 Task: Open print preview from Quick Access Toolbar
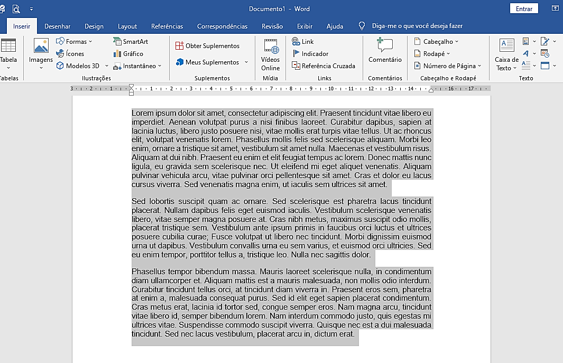[16, 8]
